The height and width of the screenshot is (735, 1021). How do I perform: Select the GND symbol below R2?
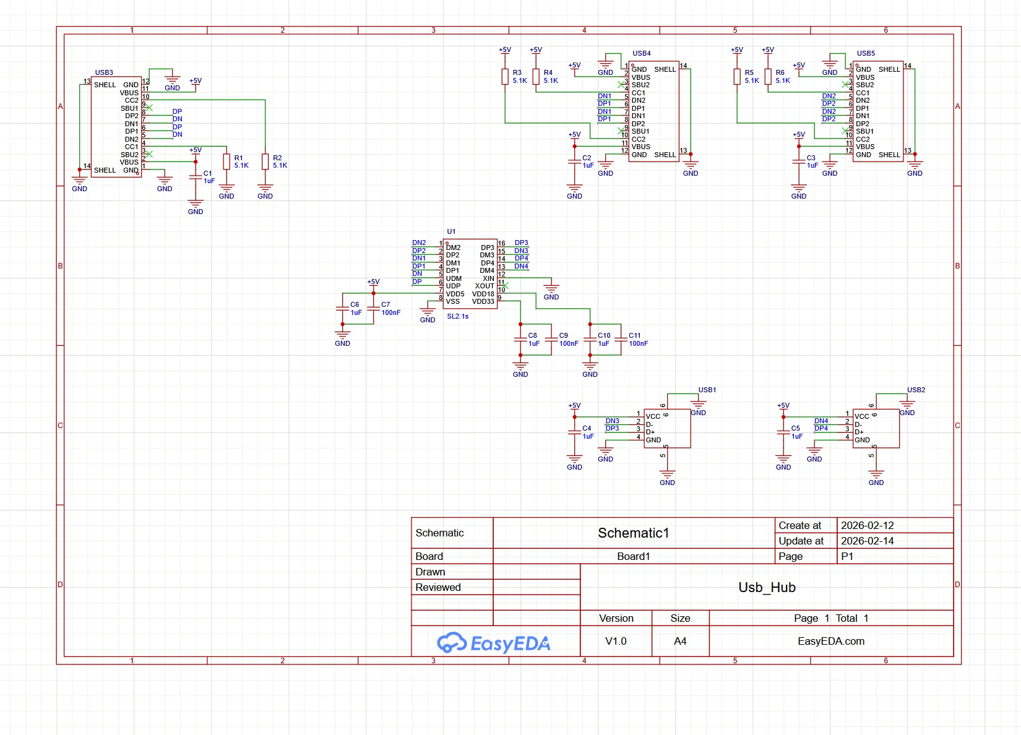pos(265,191)
